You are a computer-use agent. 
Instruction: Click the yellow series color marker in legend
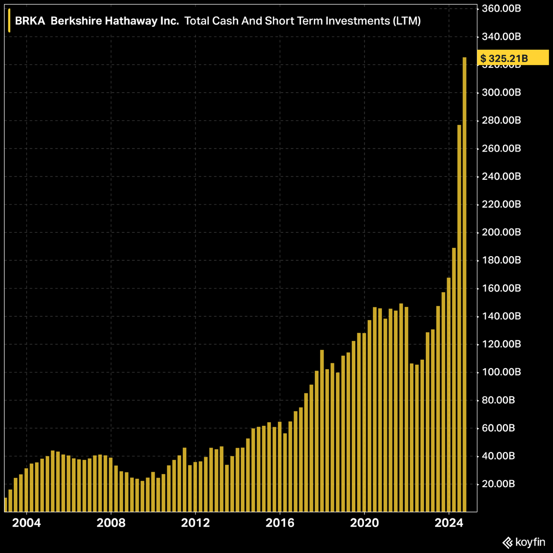pos(9,21)
